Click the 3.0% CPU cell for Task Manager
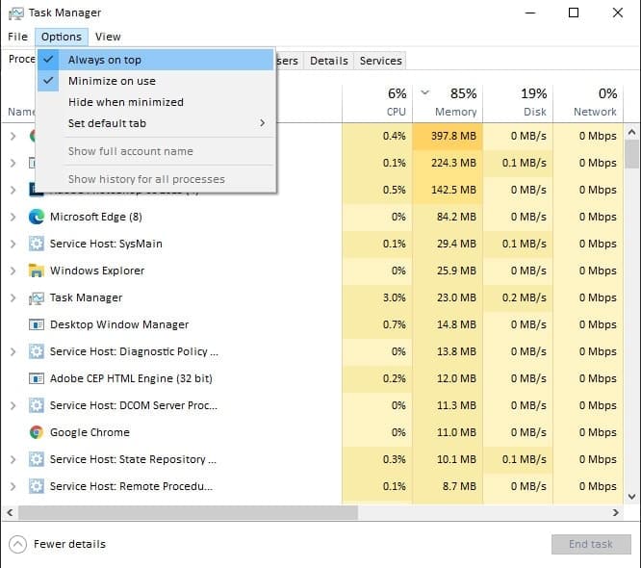The image size is (641, 568). [x=377, y=297]
